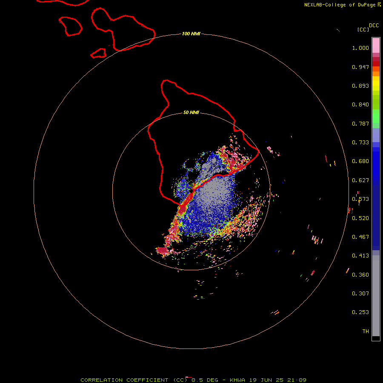Click the 19 JUN 25 date text

266,380
